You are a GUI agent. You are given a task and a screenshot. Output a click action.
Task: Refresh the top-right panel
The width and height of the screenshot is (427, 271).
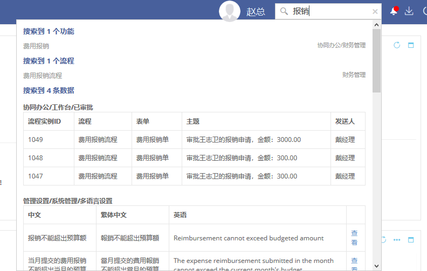pyautogui.click(x=397, y=46)
